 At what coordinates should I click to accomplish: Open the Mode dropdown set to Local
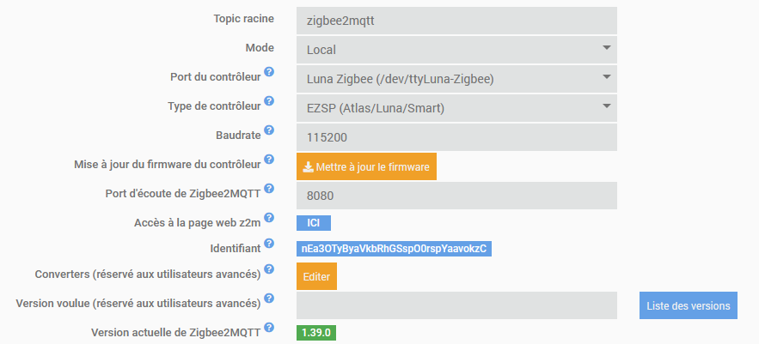click(456, 50)
